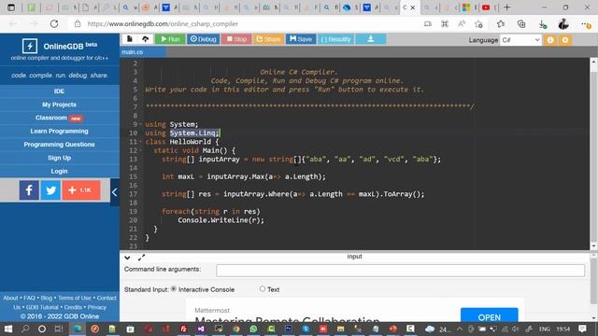Open the Credits footer link
The image size is (598, 336).
coord(73,307)
